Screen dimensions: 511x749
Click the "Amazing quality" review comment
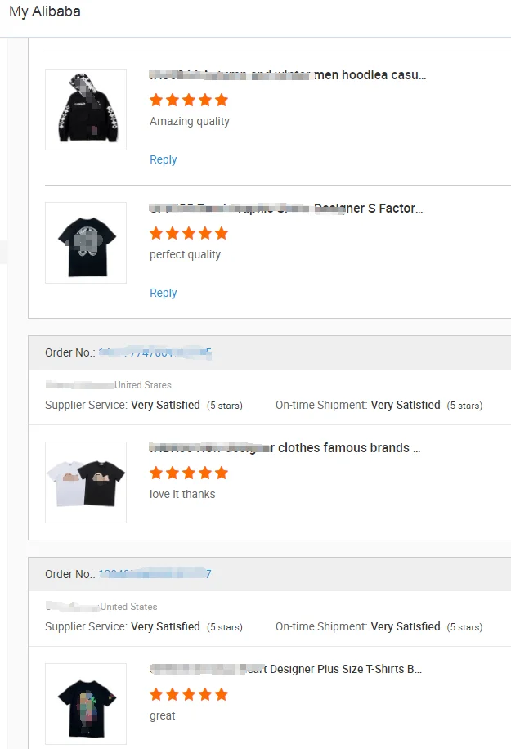pyautogui.click(x=190, y=121)
